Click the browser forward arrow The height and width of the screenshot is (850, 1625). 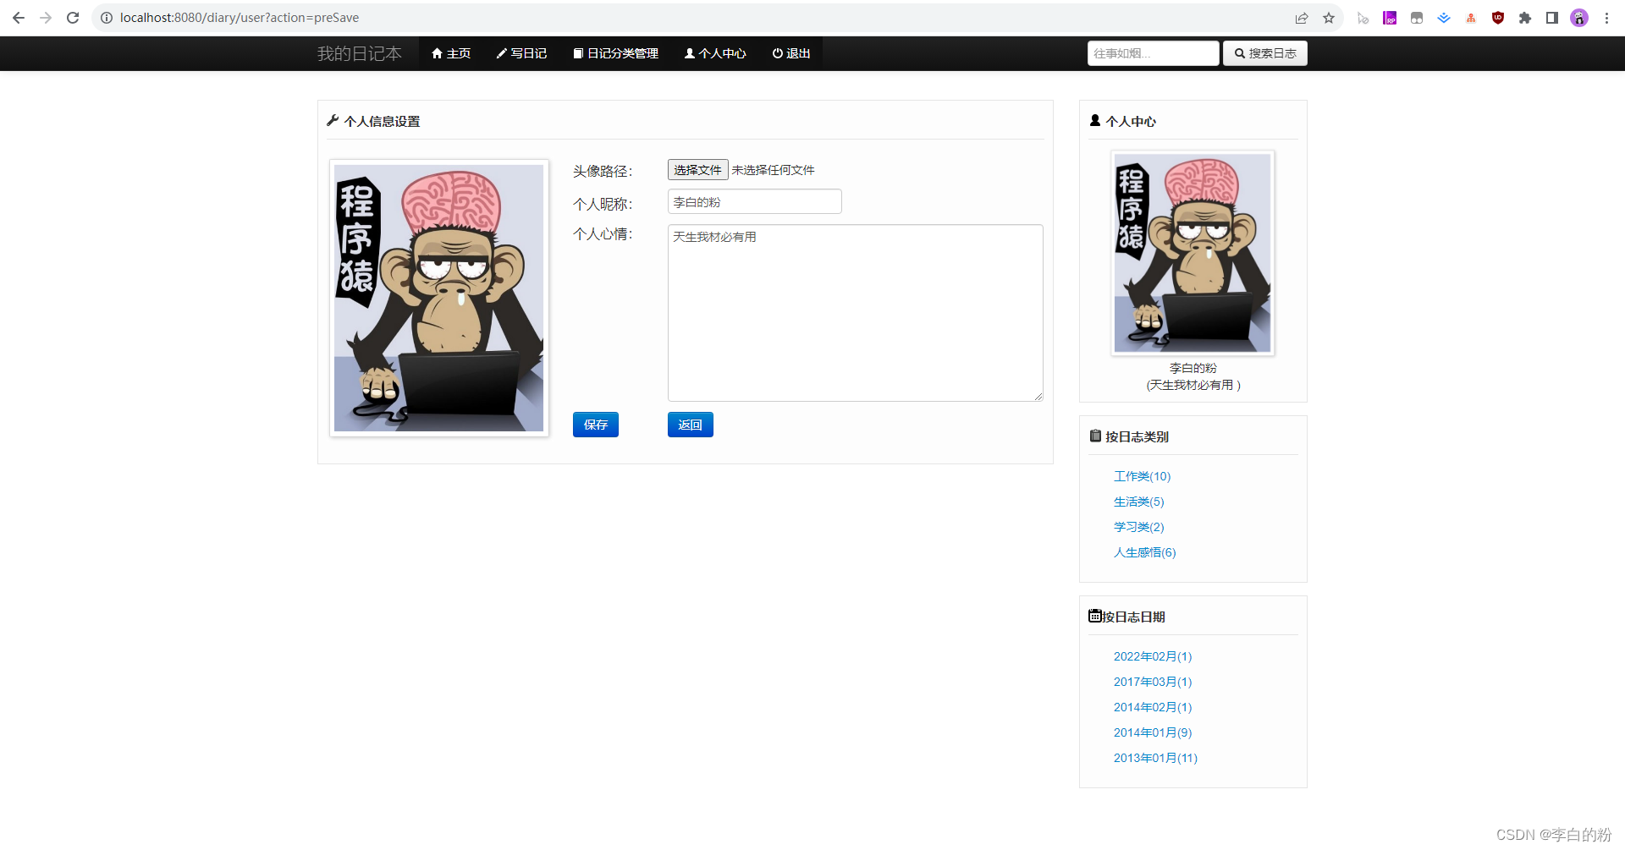pyautogui.click(x=46, y=18)
